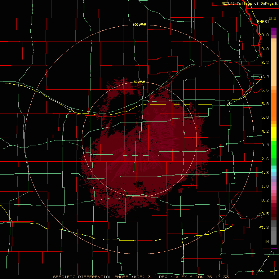Click the pink swatch on the color bar

[x=274, y=188]
